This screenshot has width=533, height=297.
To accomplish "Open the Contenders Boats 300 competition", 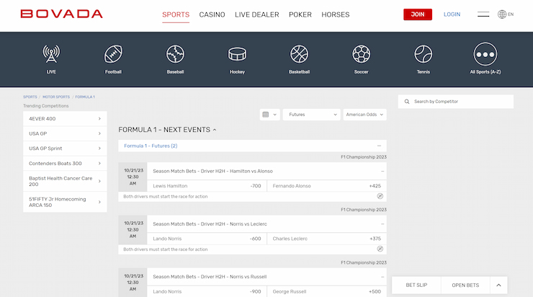I will [x=65, y=164].
